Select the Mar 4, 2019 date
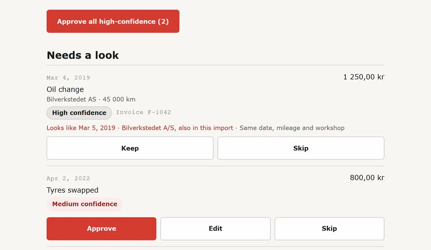The image size is (431, 250). coord(68,78)
